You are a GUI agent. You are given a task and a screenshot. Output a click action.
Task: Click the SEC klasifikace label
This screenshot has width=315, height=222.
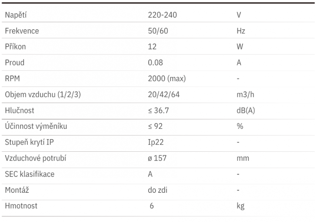[30, 174]
